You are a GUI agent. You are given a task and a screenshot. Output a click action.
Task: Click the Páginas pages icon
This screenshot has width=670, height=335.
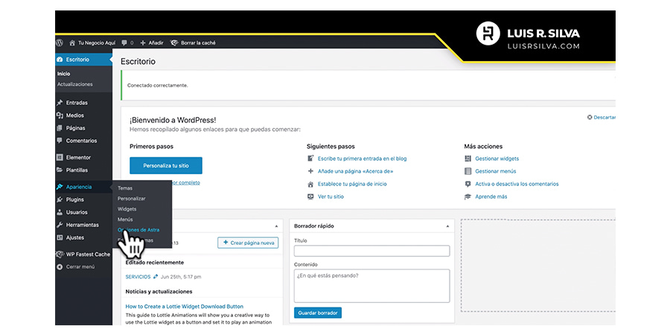click(x=60, y=128)
